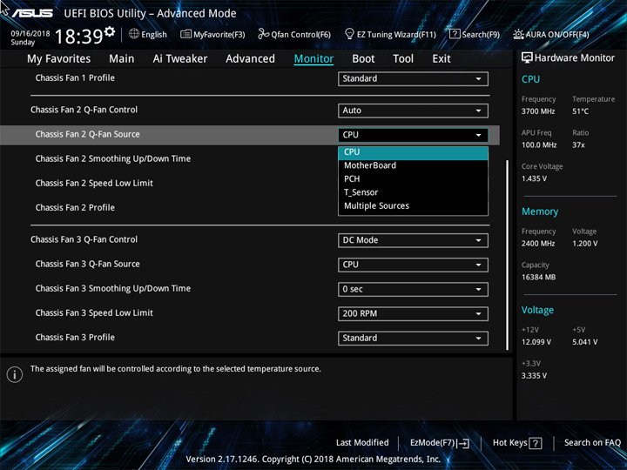The height and width of the screenshot is (470, 627).
Task: Open MyFavorite(F3) list icon
Action: (185, 34)
